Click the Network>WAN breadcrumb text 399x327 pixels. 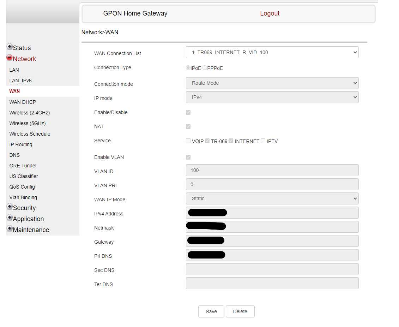tap(100, 32)
